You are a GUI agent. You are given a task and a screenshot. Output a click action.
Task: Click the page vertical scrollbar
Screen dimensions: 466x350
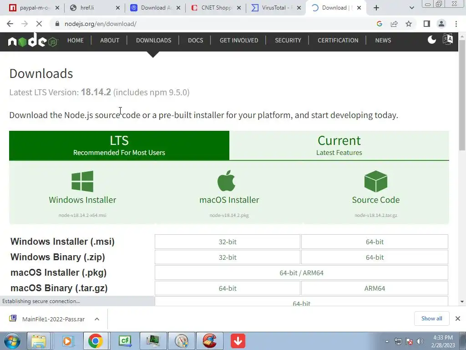click(462, 96)
